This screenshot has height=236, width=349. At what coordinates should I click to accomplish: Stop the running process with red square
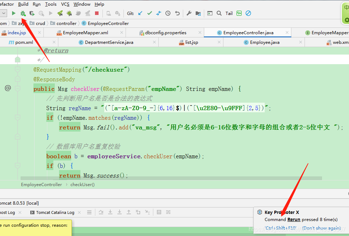pos(97,14)
